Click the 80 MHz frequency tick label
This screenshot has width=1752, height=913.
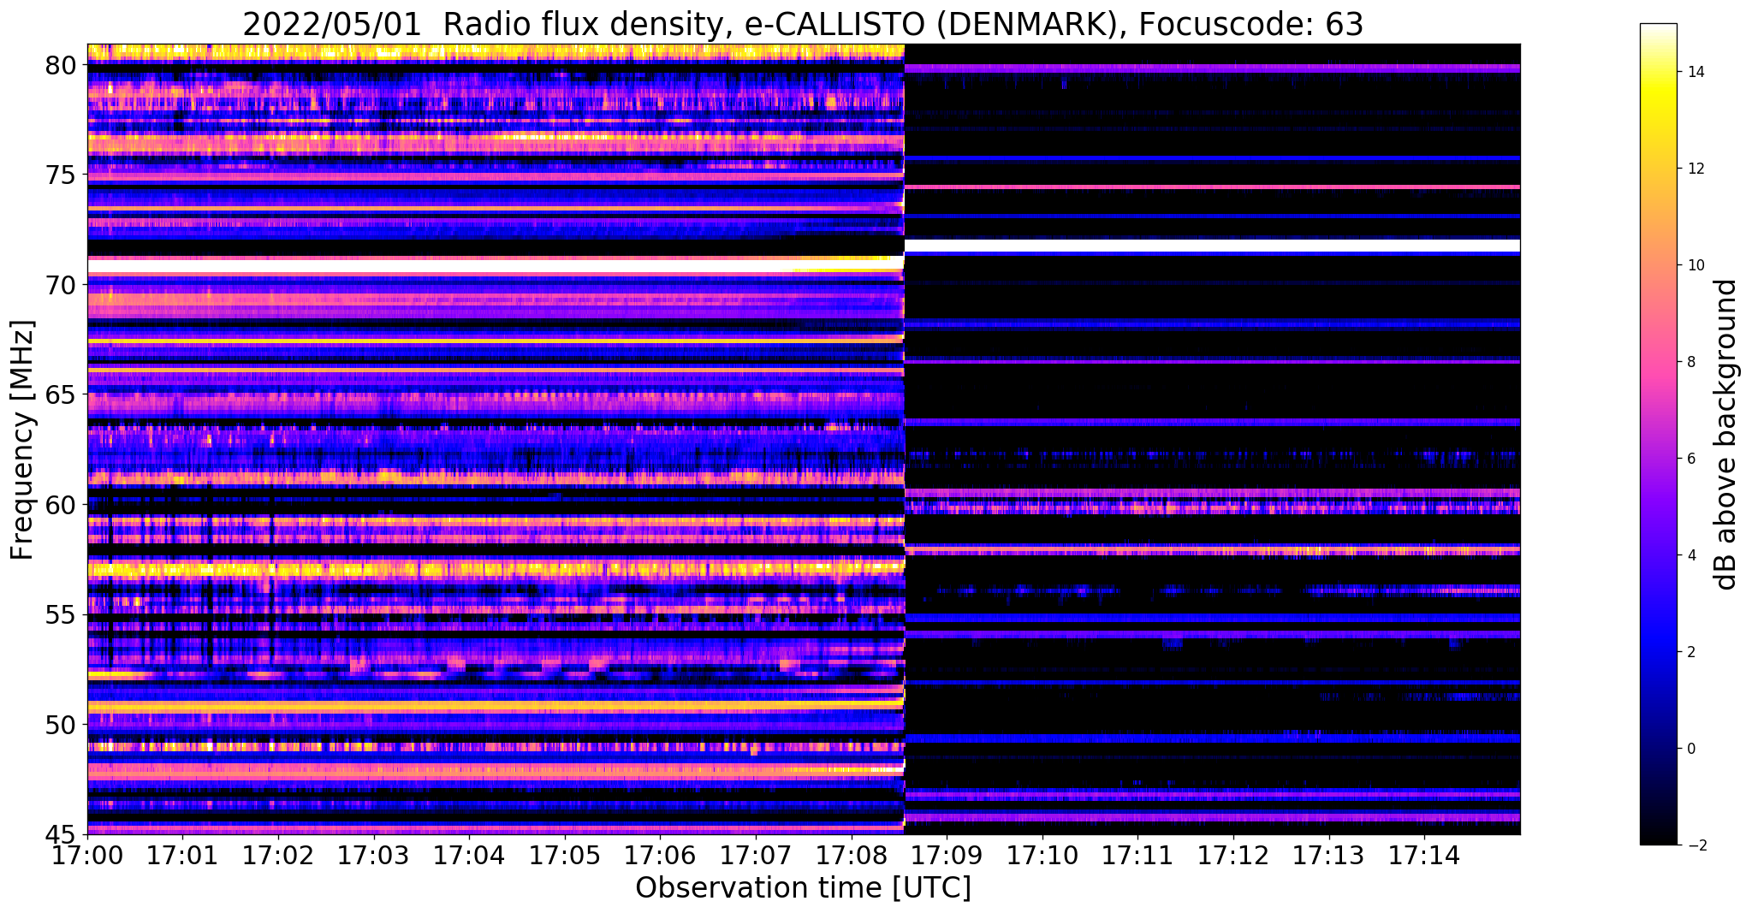(62, 65)
